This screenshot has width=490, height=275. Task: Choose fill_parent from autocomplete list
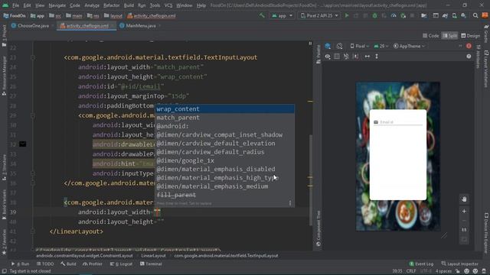(x=224, y=195)
